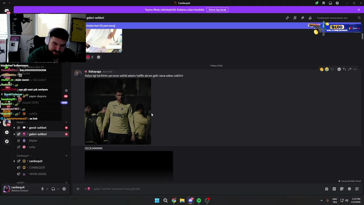Open the footballer image attachment
This screenshot has width=364, height=205.
[118, 112]
